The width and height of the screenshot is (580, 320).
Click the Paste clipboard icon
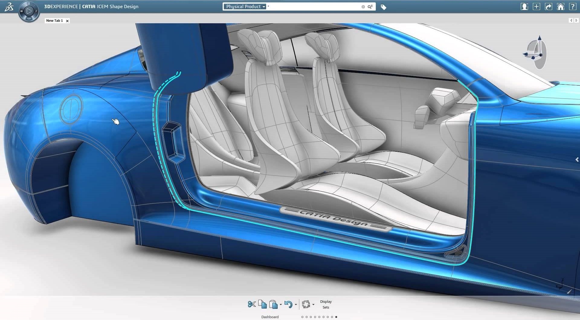(273, 304)
